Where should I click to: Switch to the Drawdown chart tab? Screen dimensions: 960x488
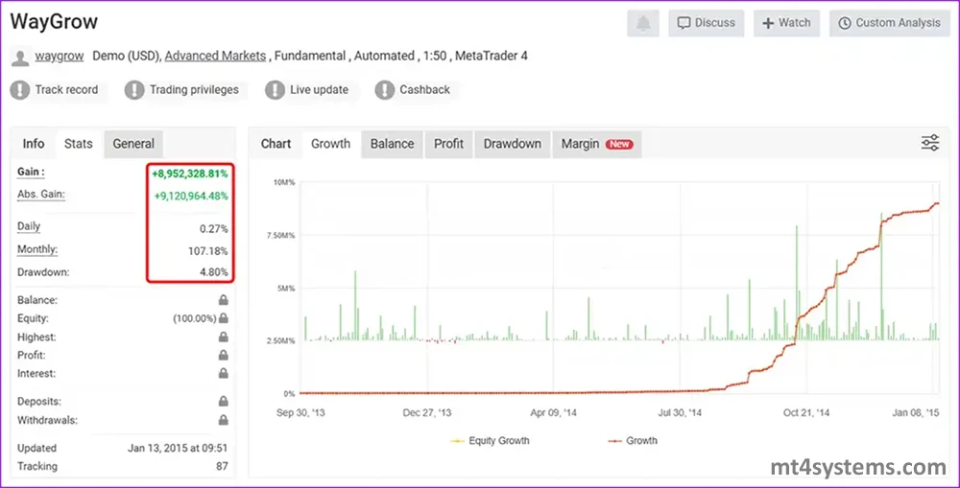pos(513,144)
